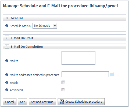Screen dimensions: 129x107
Task: Click the Cancel button
Action: (x=10, y=102)
